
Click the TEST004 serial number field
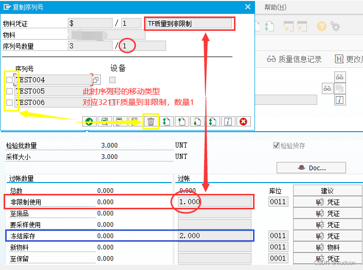click(x=53, y=80)
